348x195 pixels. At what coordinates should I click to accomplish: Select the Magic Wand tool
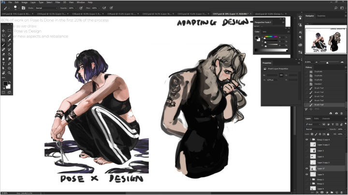click(9, 35)
